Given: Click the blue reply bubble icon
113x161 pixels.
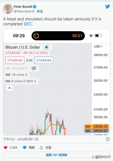Looking at the screenshot, I should [x=25, y=147].
